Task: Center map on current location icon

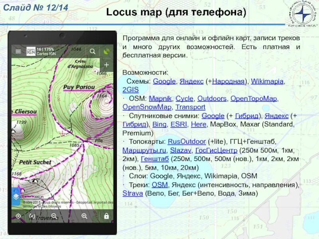Action: pos(18,216)
